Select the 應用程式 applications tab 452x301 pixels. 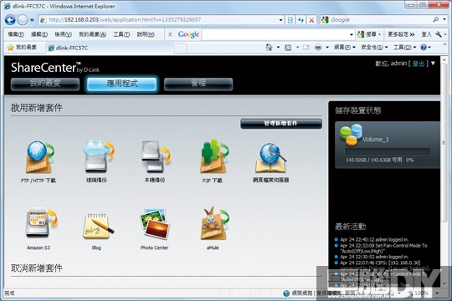(122, 84)
